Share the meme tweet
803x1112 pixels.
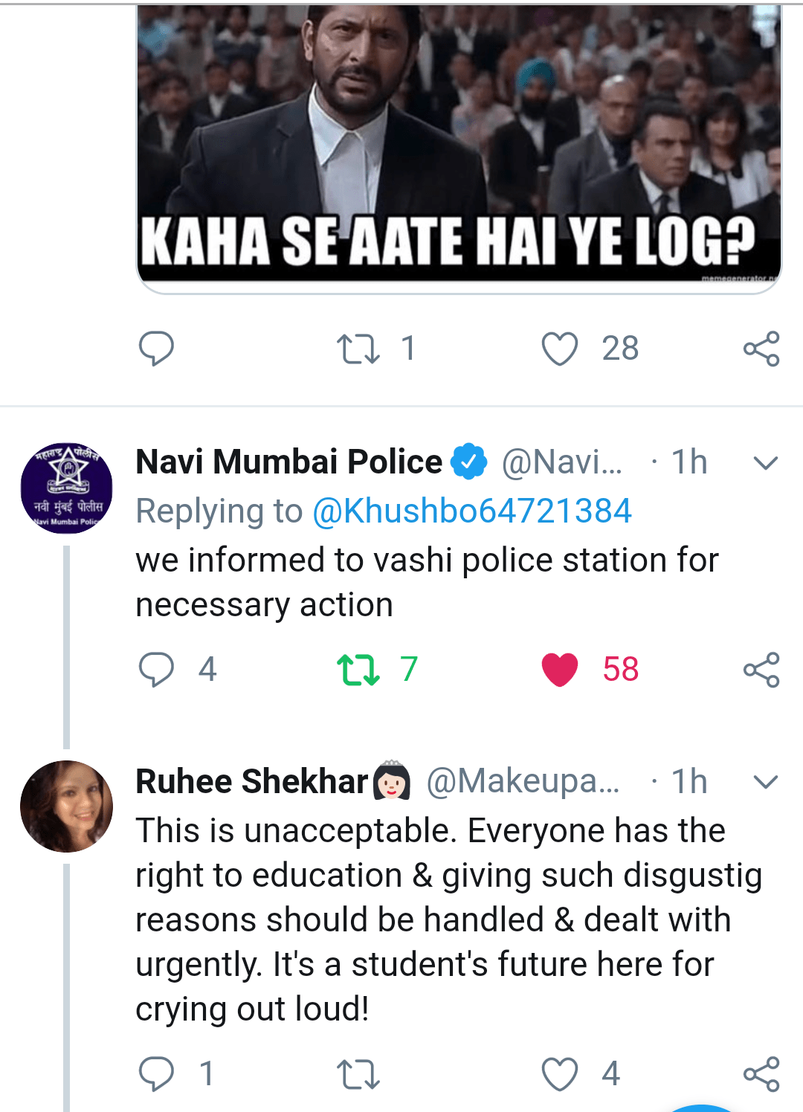coord(761,349)
